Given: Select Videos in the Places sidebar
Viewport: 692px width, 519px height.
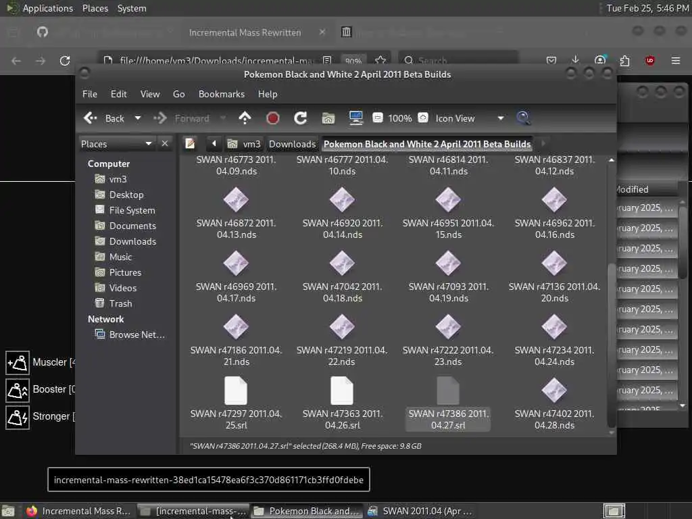Looking at the screenshot, I should click(x=123, y=288).
